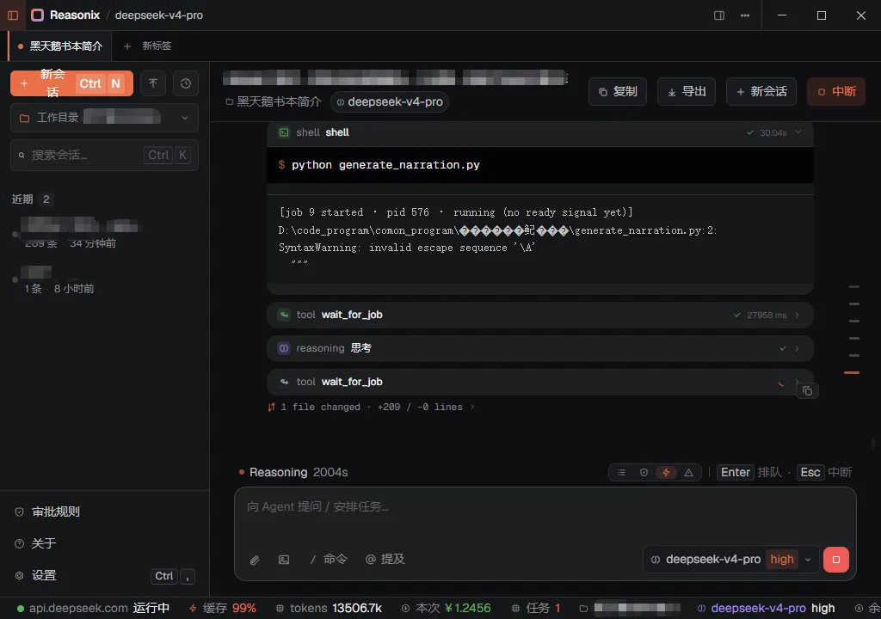881x619 pixels.
Task: Toggle the warning triangle icon above input
Action: (688, 472)
